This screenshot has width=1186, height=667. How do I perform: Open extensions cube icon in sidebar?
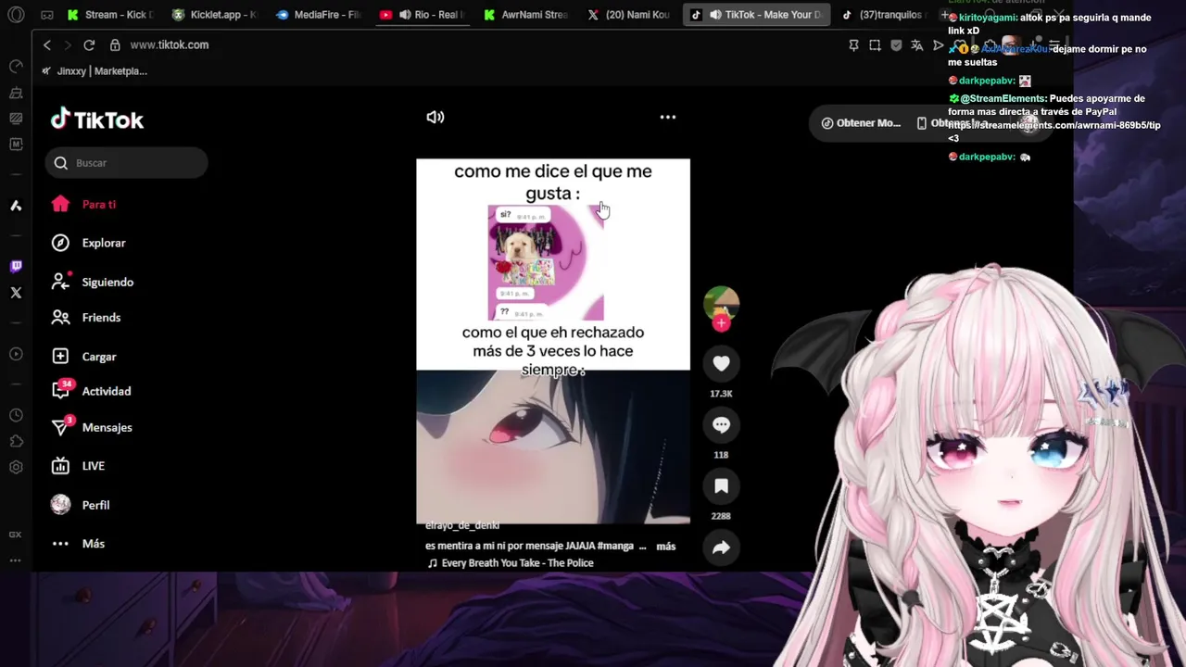(x=16, y=441)
